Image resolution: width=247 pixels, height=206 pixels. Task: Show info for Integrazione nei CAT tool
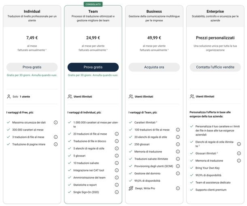click(x=117, y=170)
